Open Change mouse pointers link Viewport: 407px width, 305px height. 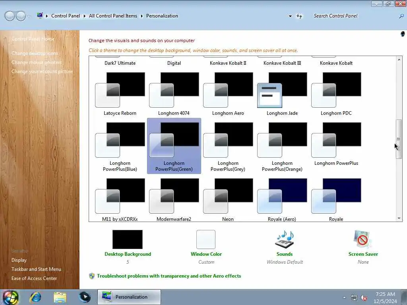click(37, 62)
